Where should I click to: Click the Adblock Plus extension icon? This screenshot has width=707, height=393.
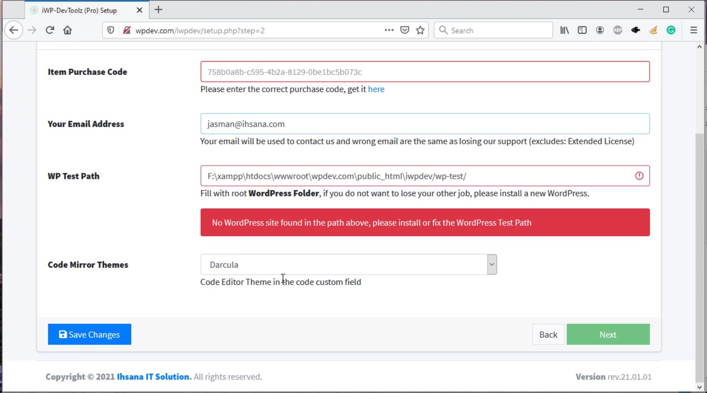pos(618,30)
